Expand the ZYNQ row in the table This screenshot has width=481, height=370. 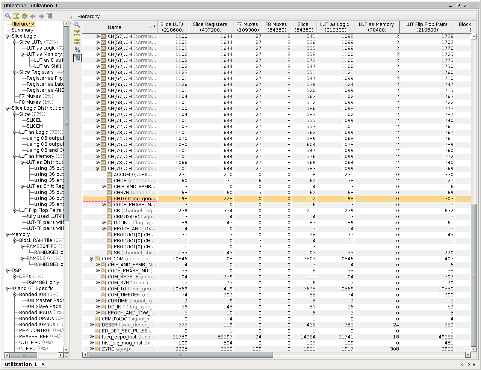coord(91,349)
